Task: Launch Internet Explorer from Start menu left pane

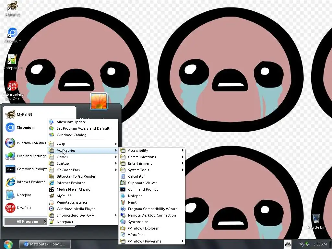Action: coord(25,182)
